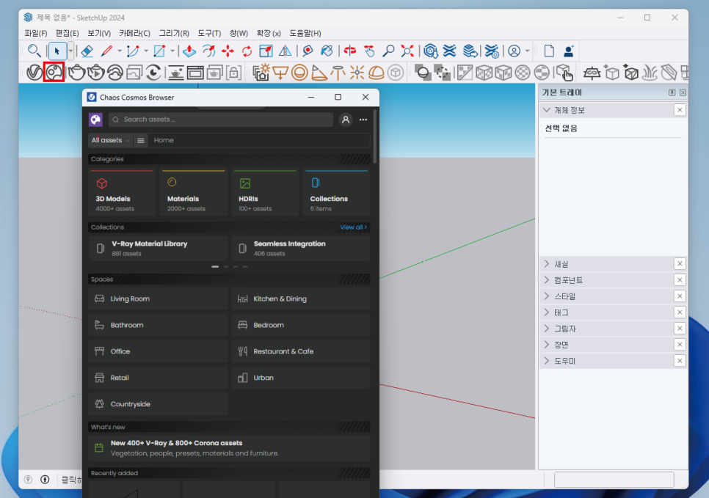Open the 그리기(R) menu
Image resolution: width=709 pixels, height=498 pixels.
click(174, 34)
